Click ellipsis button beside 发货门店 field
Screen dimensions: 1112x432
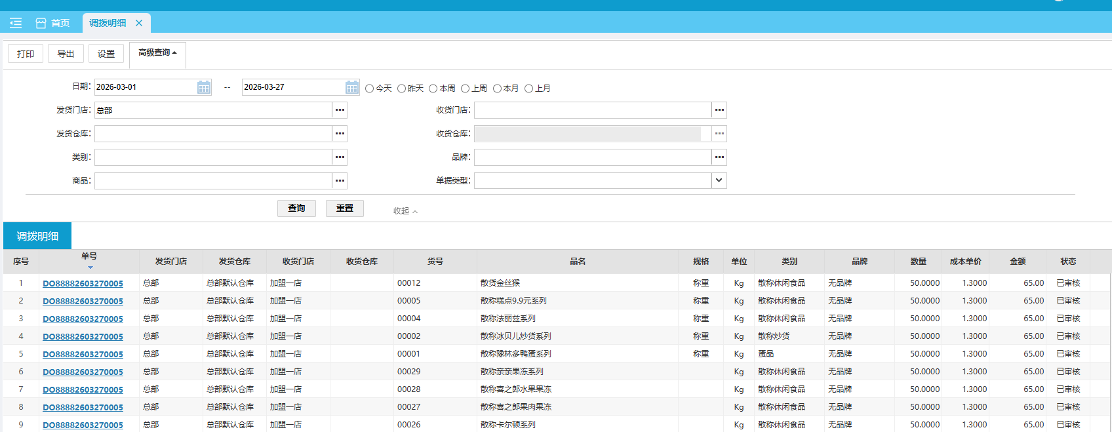point(340,110)
